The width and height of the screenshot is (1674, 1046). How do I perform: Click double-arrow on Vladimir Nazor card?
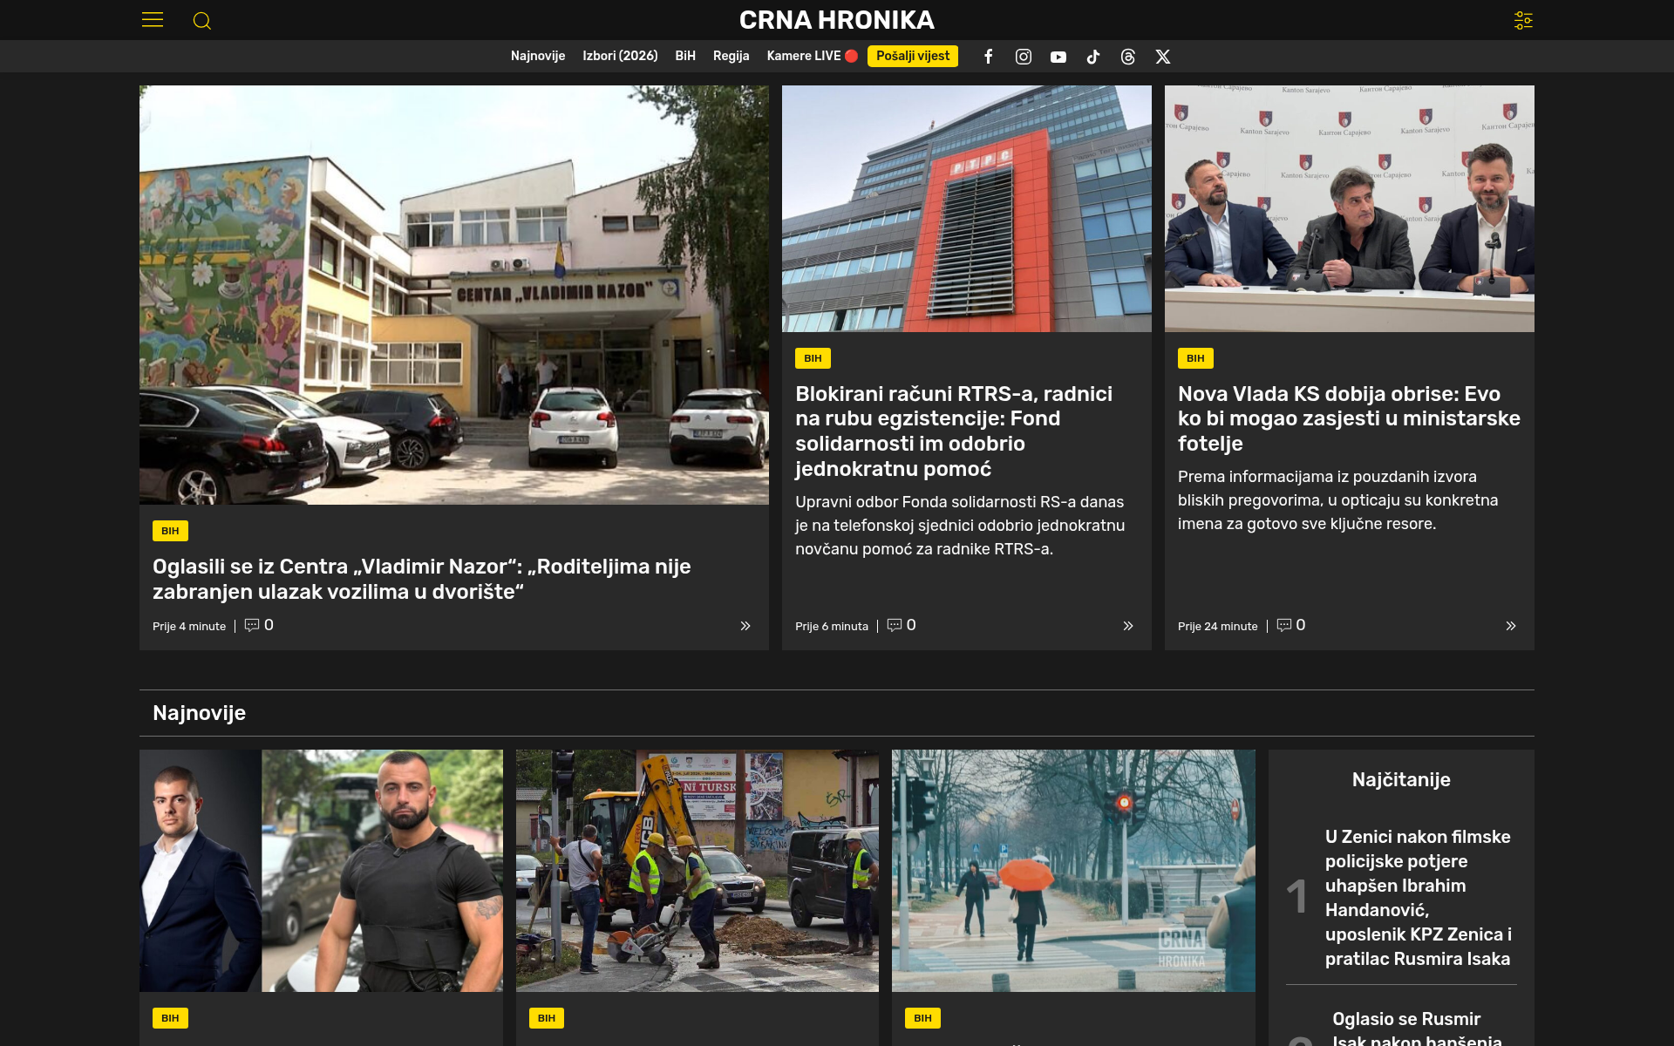[745, 626]
